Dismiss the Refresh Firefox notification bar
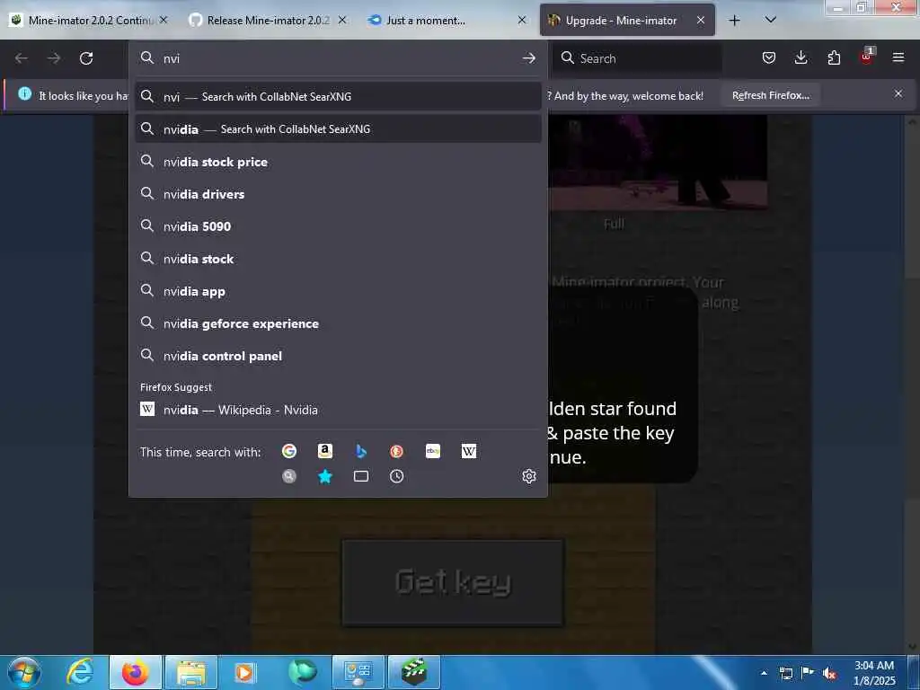This screenshot has width=920, height=690. click(x=898, y=93)
